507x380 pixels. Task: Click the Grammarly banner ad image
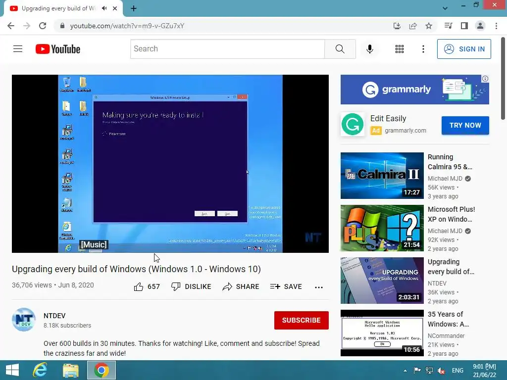414,90
